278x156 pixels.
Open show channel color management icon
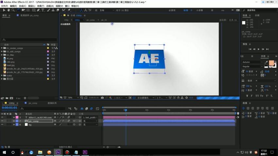[110, 98]
